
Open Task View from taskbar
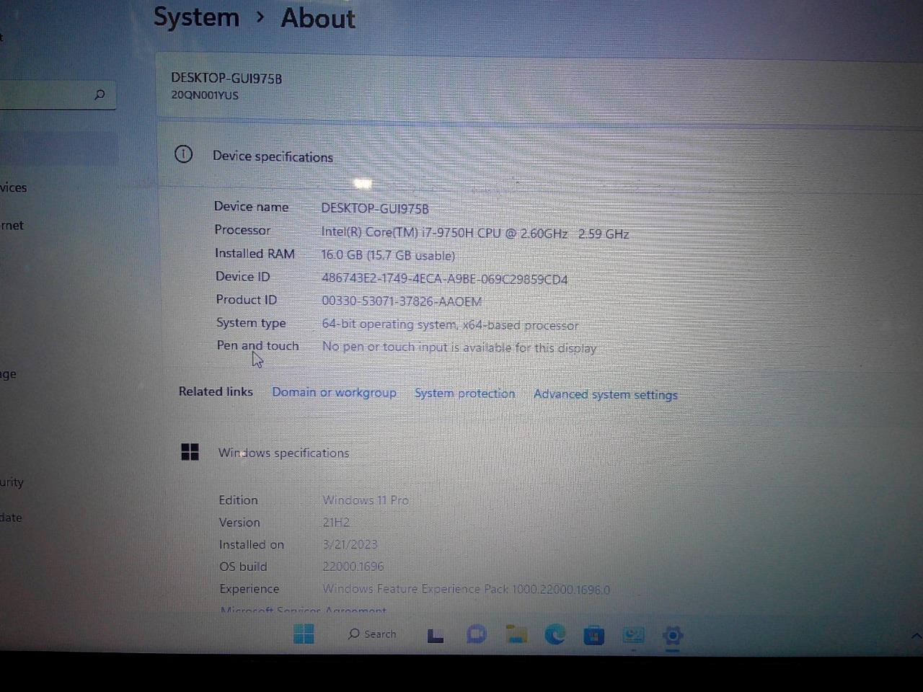point(436,635)
